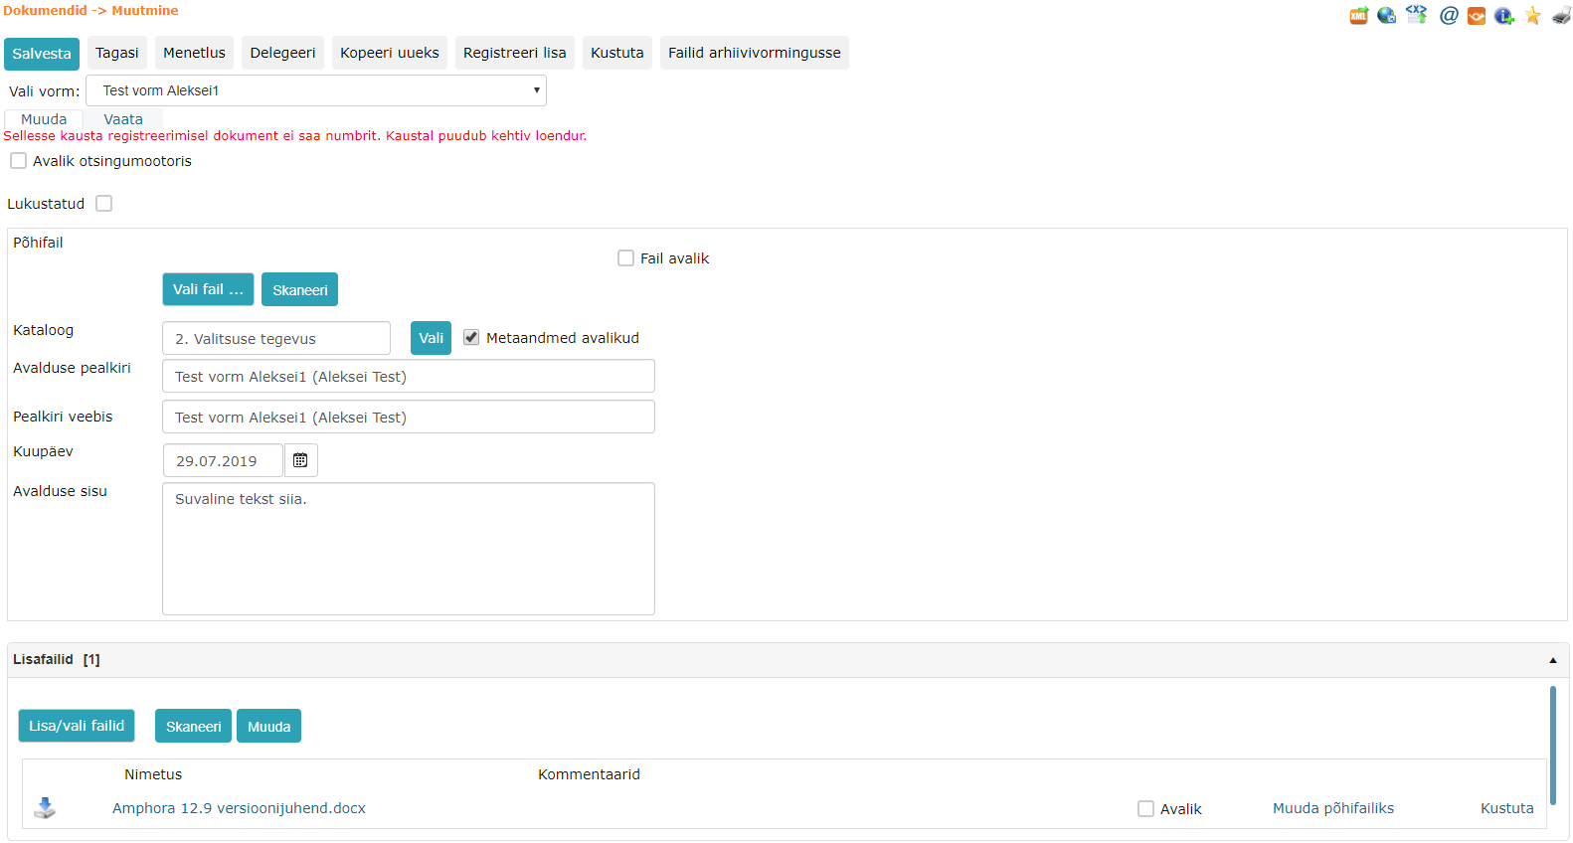Open the Menetlus menu item
The height and width of the screenshot is (843, 1573).
(x=194, y=53)
